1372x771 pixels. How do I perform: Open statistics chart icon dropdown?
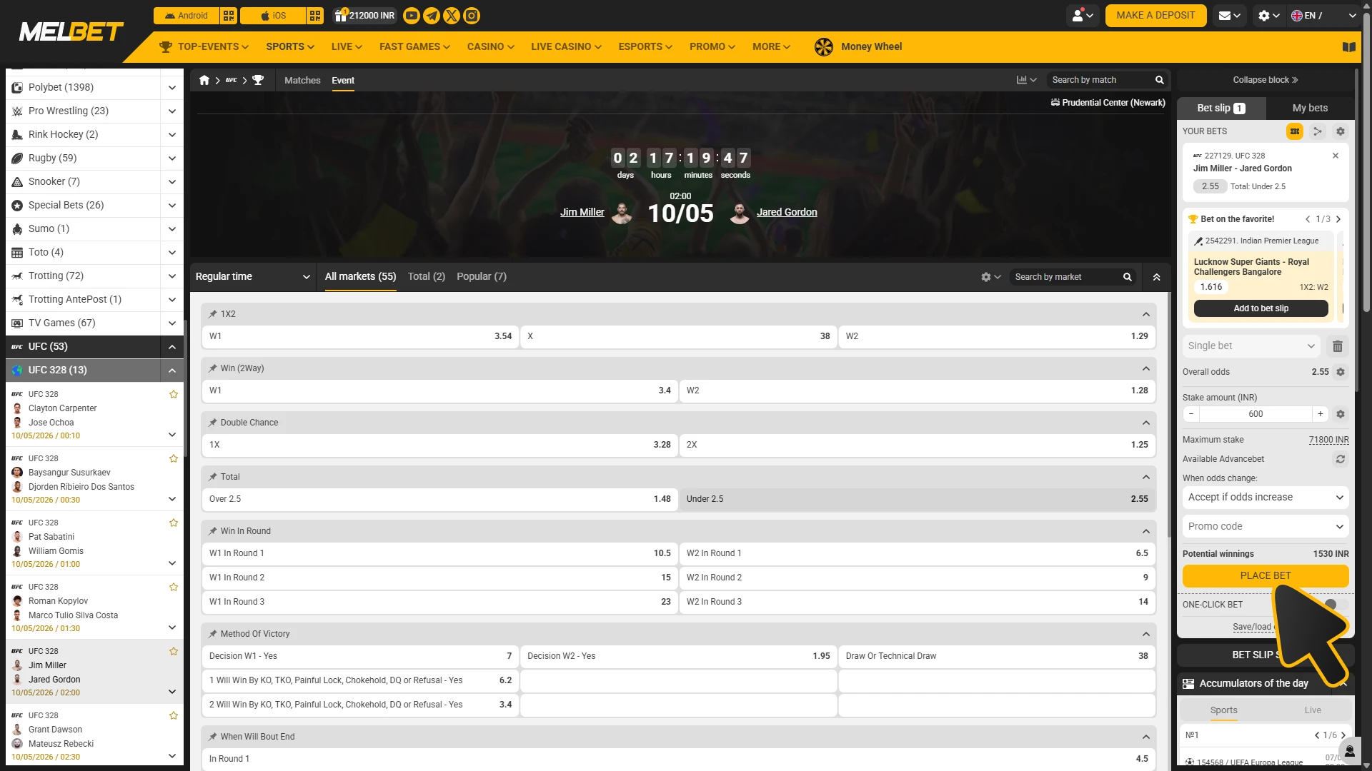pos(1026,80)
